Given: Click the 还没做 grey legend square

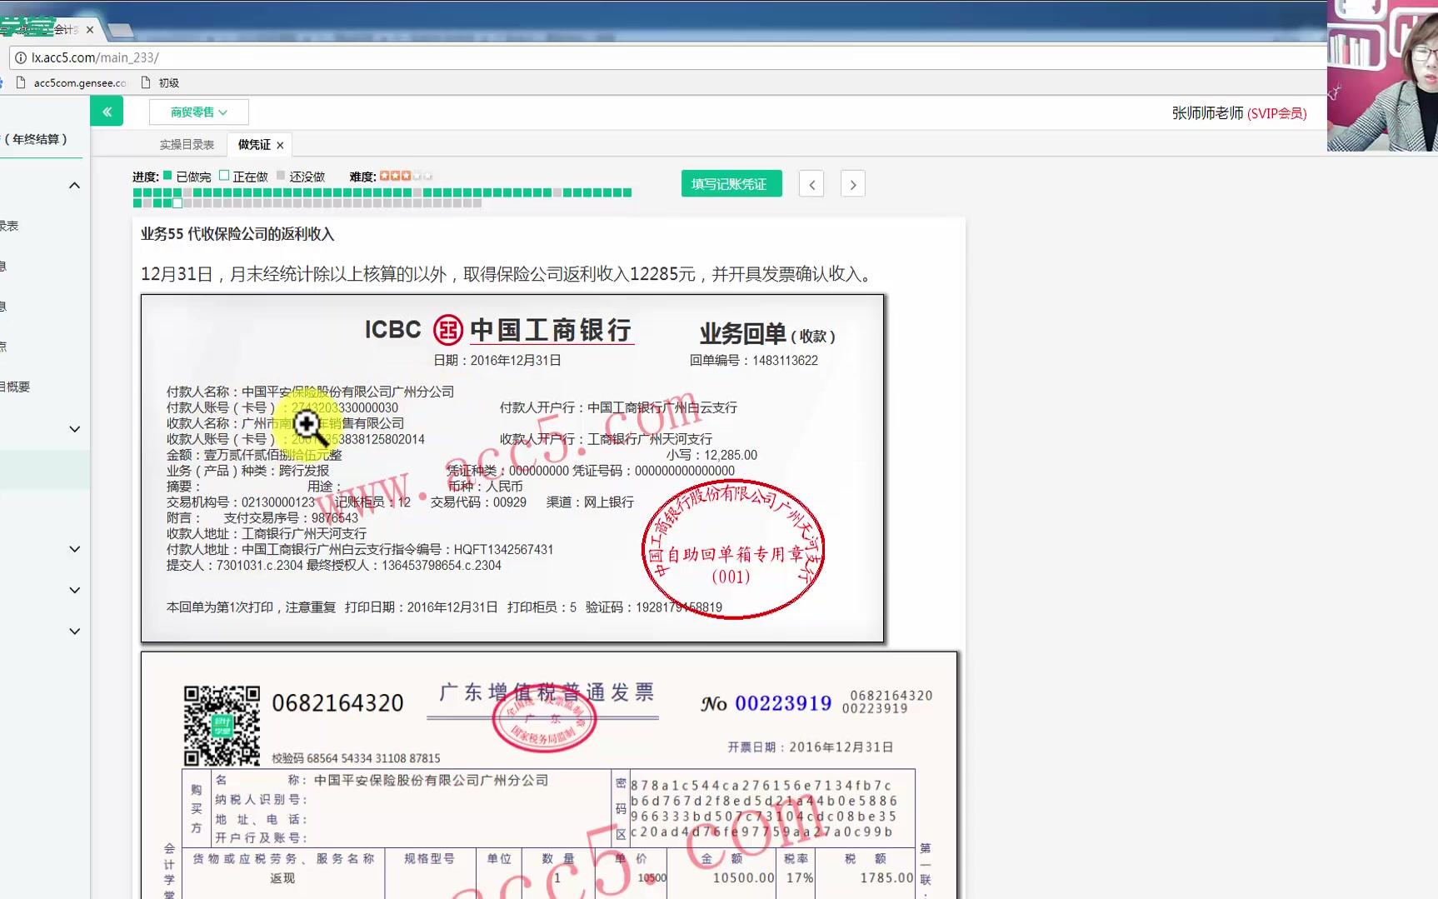Looking at the screenshot, I should click(281, 176).
